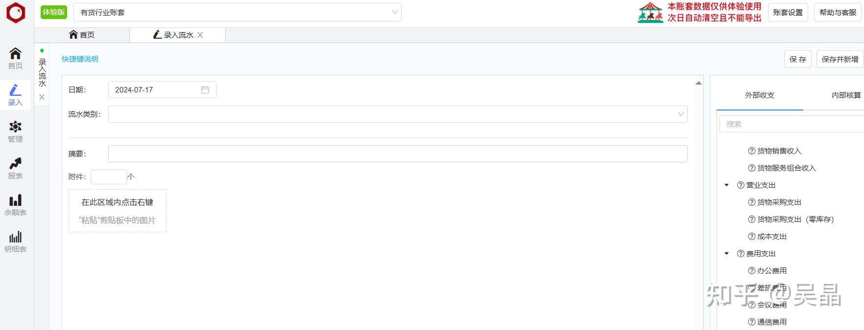The width and height of the screenshot is (864, 330).
Task: Click the 摘要 summary input field
Action: (x=397, y=154)
